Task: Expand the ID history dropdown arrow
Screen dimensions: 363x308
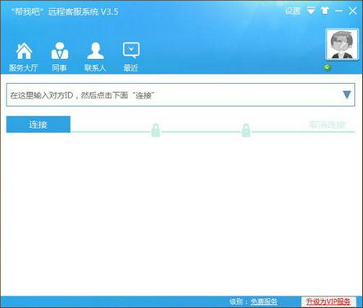Action: point(347,94)
